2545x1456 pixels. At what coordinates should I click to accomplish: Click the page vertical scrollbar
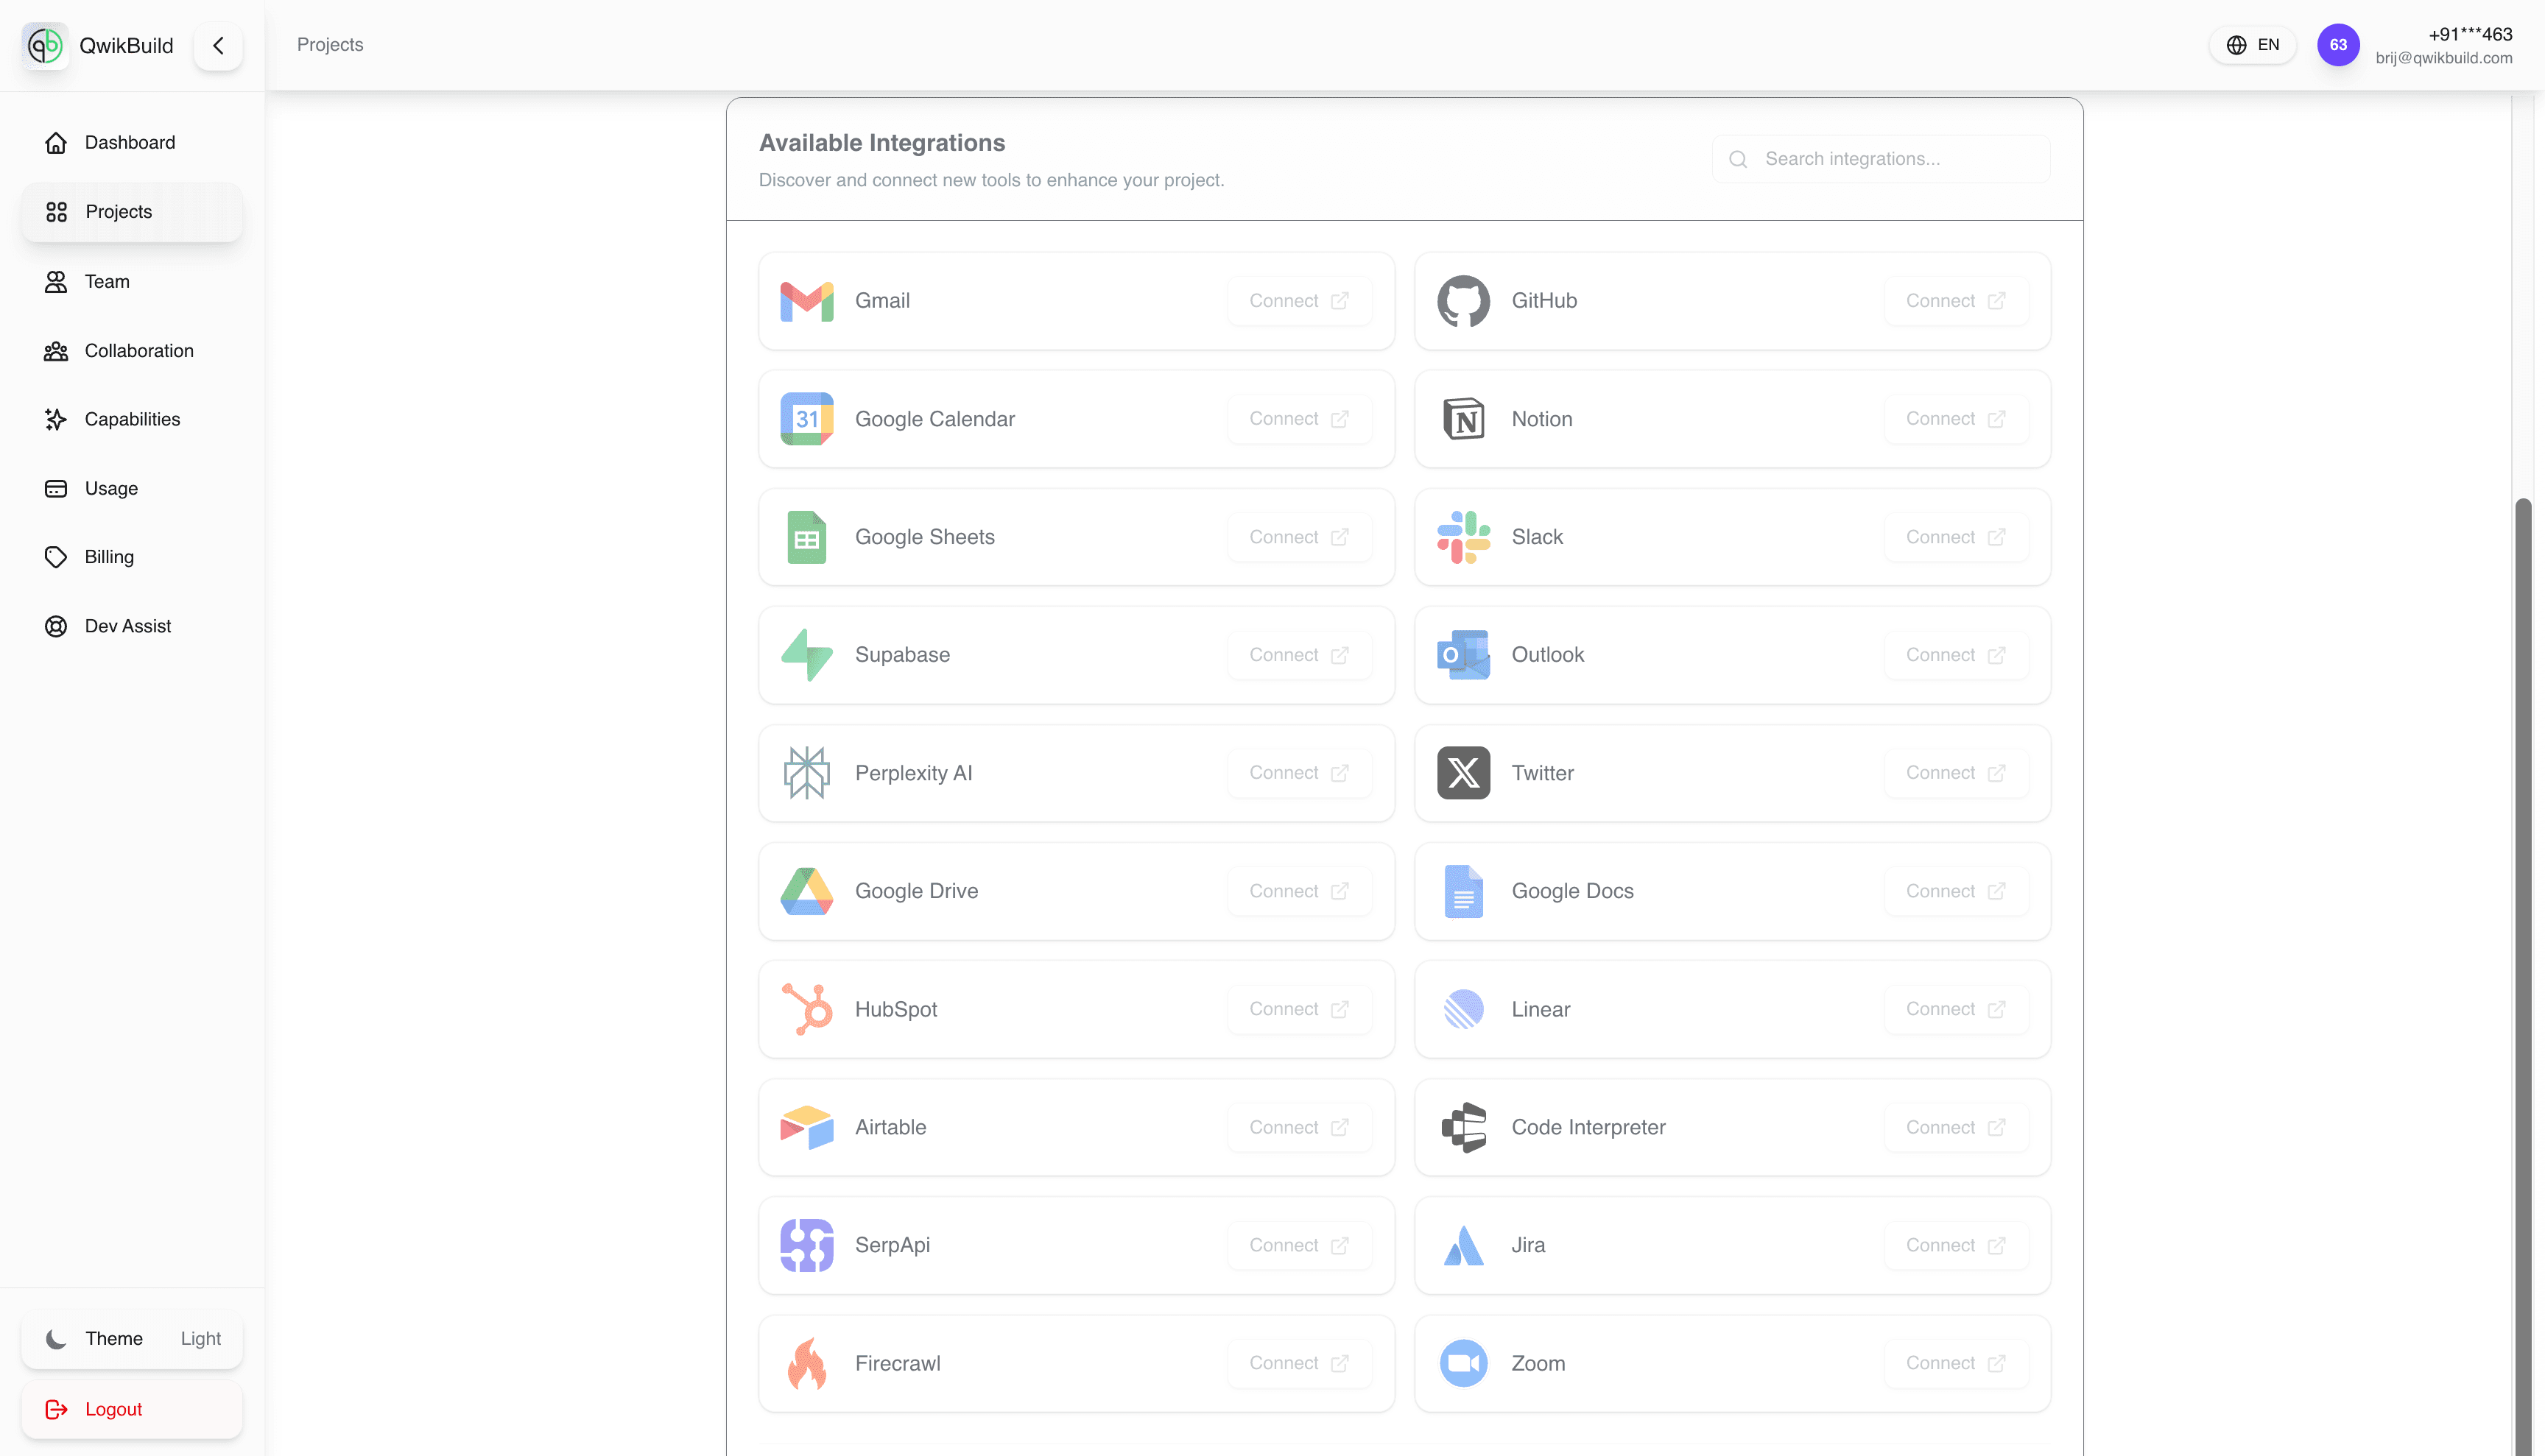click(2523, 975)
